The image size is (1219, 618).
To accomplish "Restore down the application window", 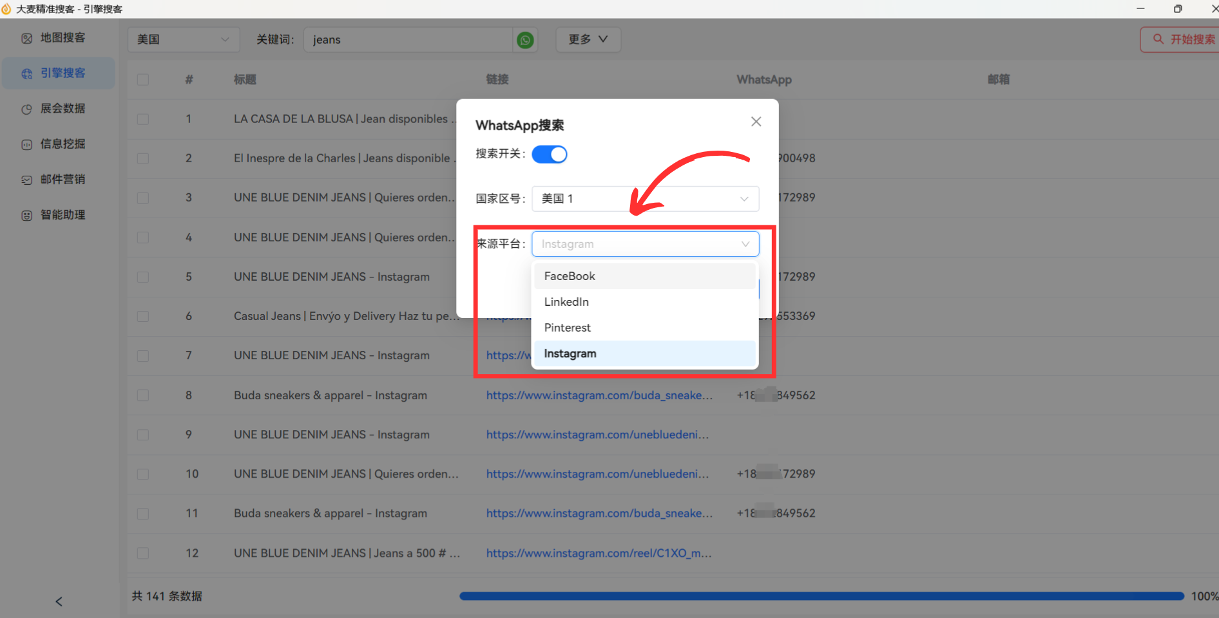I will point(1178,9).
